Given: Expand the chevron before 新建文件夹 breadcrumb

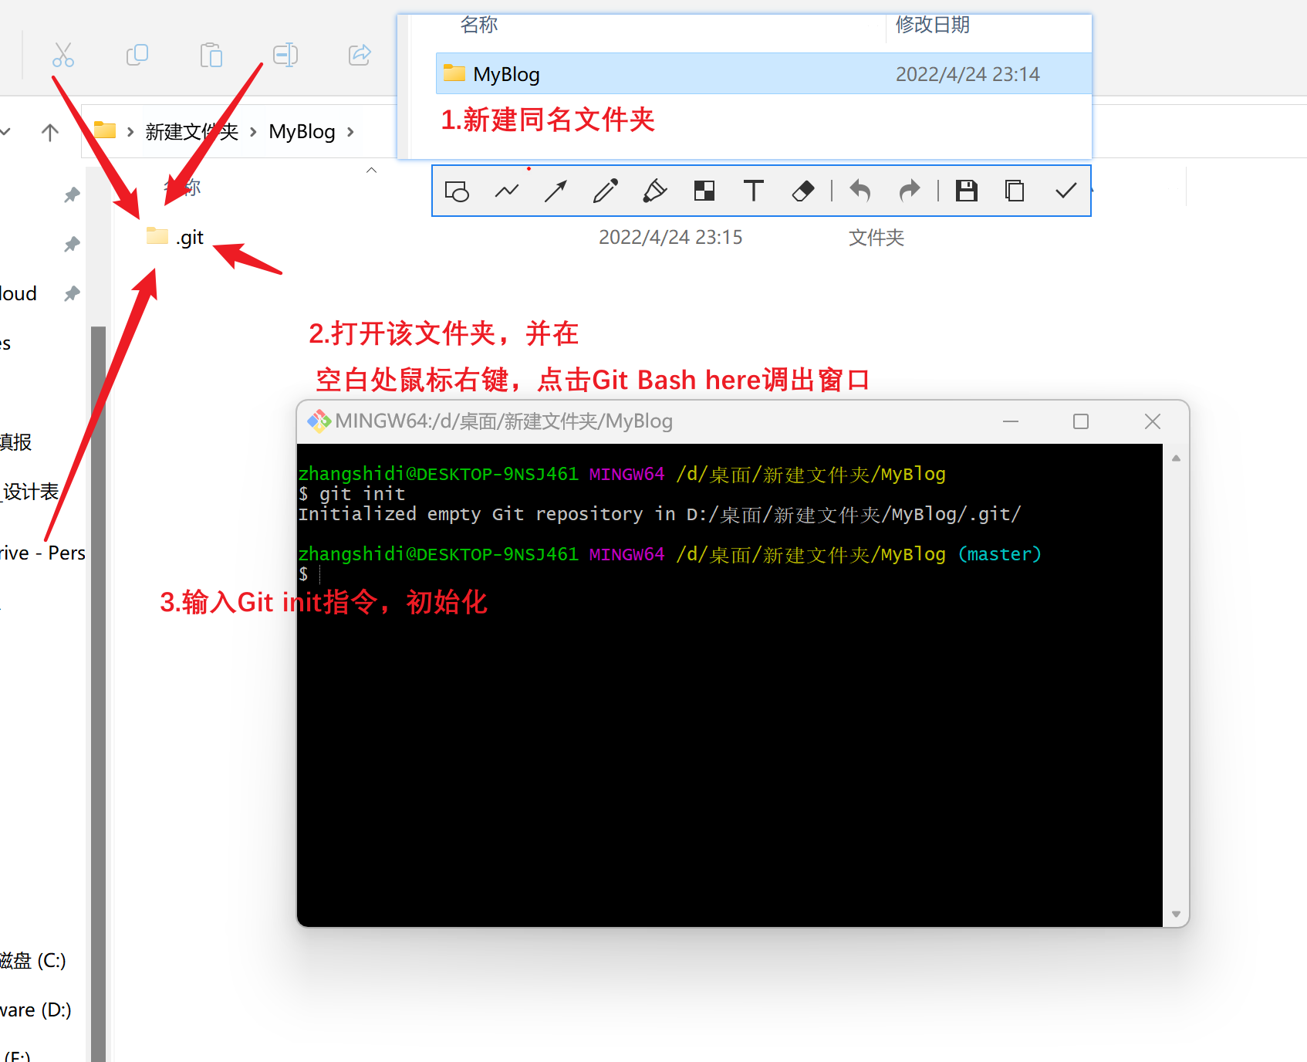Looking at the screenshot, I should (x=130, y=132).
